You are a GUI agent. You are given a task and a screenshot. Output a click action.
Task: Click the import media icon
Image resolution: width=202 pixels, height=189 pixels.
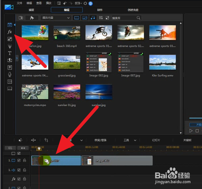21,18
